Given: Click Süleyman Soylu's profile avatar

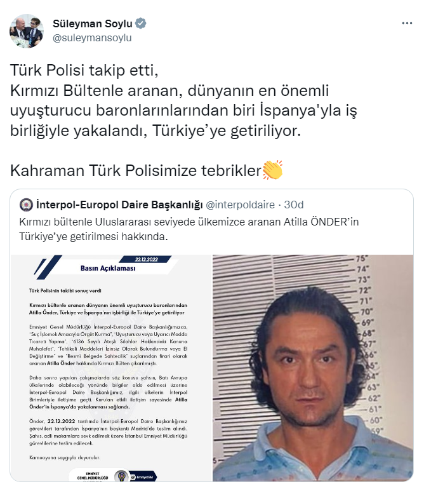Looking at the screenshot, I should tap(27, 30).
